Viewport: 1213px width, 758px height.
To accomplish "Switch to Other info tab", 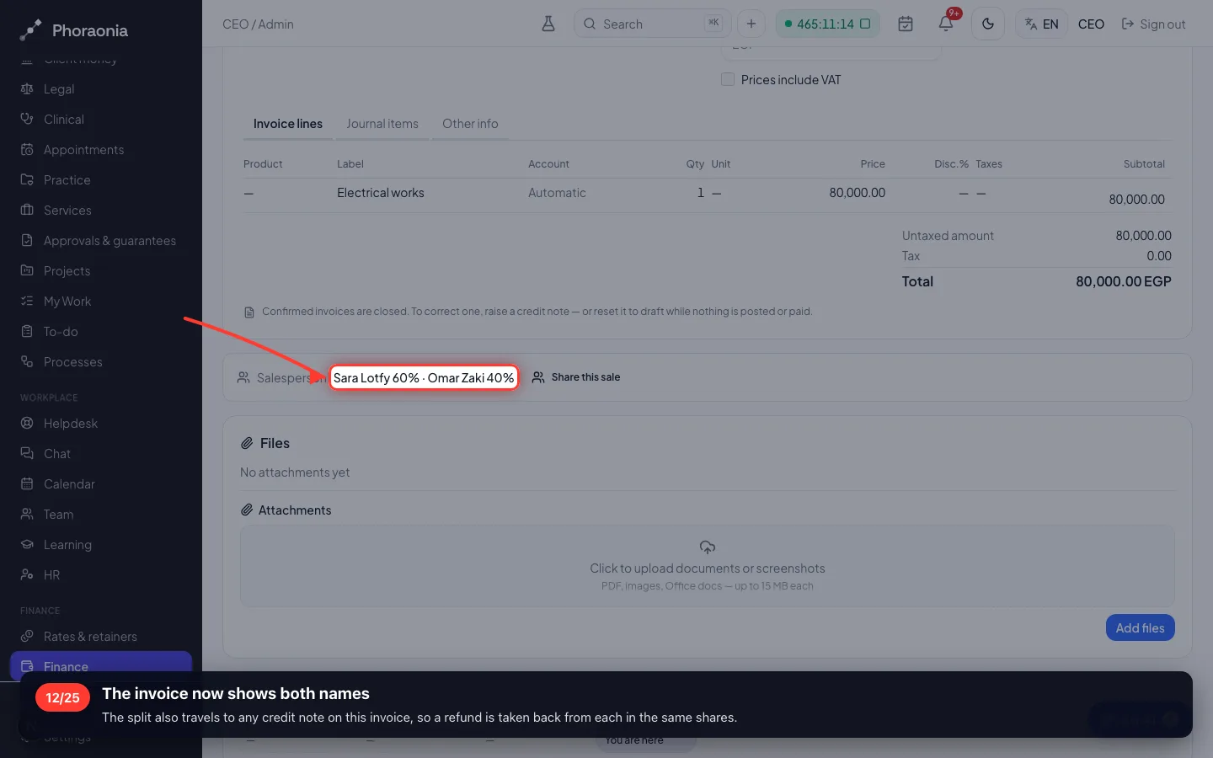I will (x=470, y=124).
